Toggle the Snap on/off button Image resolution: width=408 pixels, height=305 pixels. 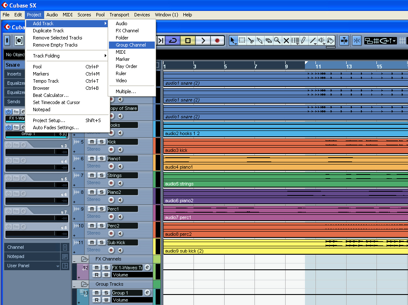[357, 41]
